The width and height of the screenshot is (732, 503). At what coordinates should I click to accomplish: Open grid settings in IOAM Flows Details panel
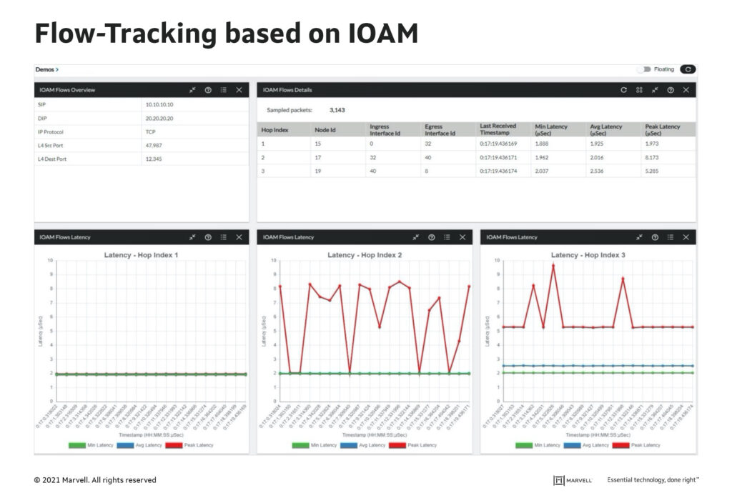click(x=639, y=90)
